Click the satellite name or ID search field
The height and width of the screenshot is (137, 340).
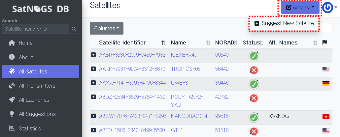coord(35,29)
